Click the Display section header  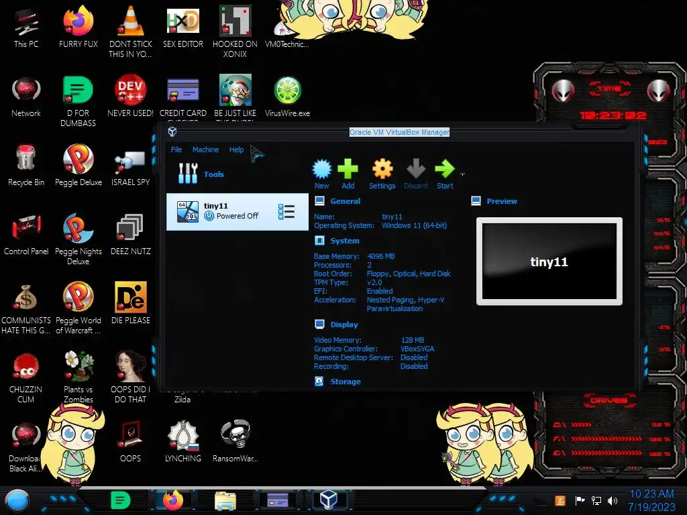click(x=344, y=325)
